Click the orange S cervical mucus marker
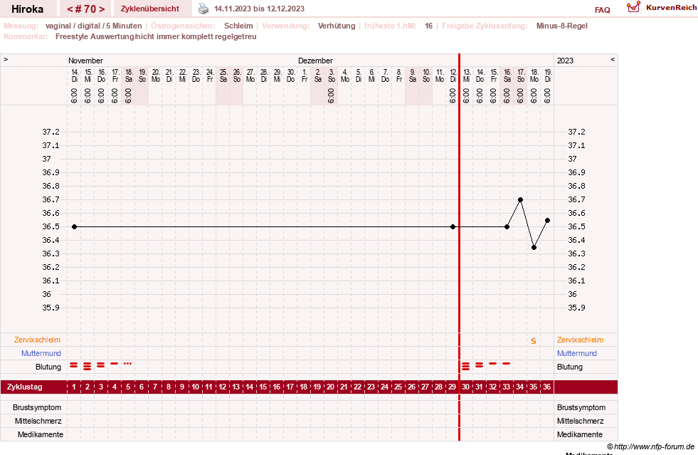The height and width of the screenshot is (455, 698). point(534,341)
